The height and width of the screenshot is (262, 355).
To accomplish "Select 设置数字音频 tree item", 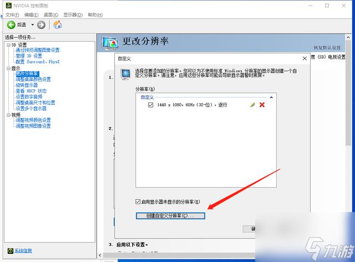I will (29, 97).
